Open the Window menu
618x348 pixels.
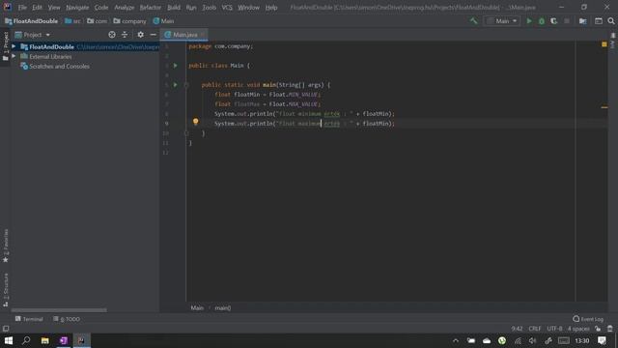coord(248,7)
